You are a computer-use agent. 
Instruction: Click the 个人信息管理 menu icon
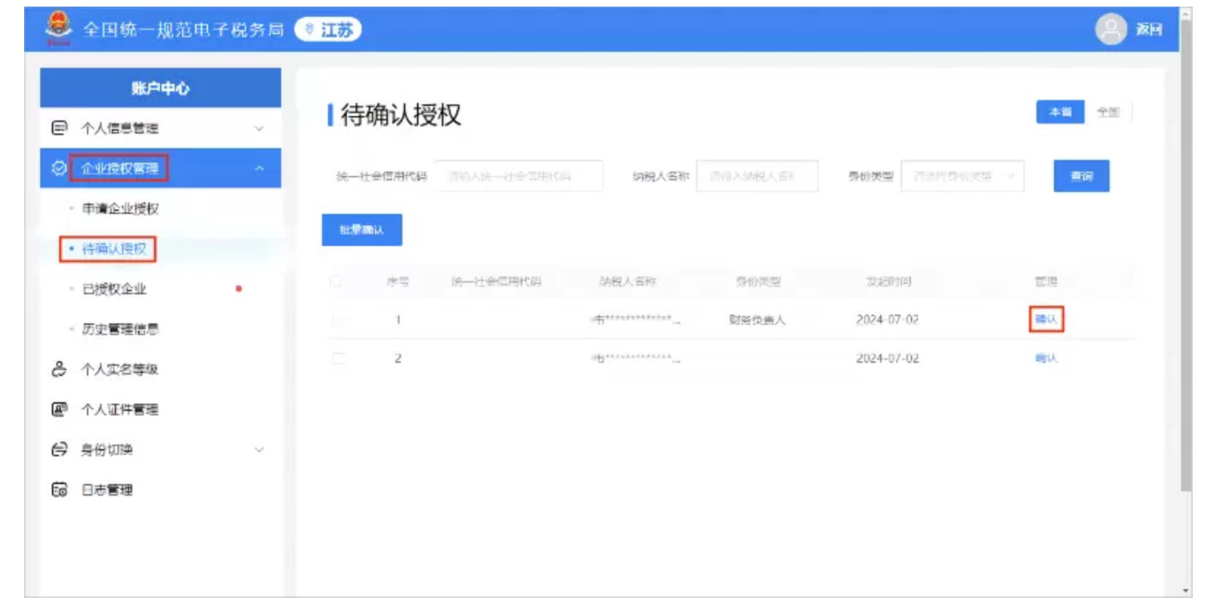pos(59,128)
